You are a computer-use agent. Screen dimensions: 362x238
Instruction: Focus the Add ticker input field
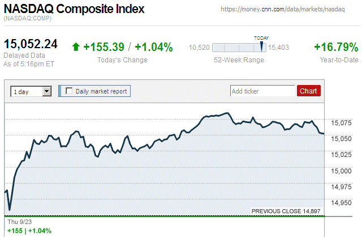tap(262, 91)
